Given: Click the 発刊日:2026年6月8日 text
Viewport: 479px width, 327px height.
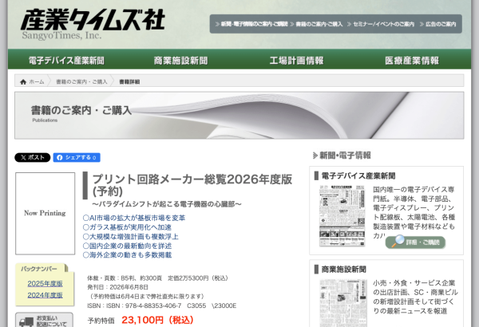Looking at the screenshot, I should coord(117,287).
